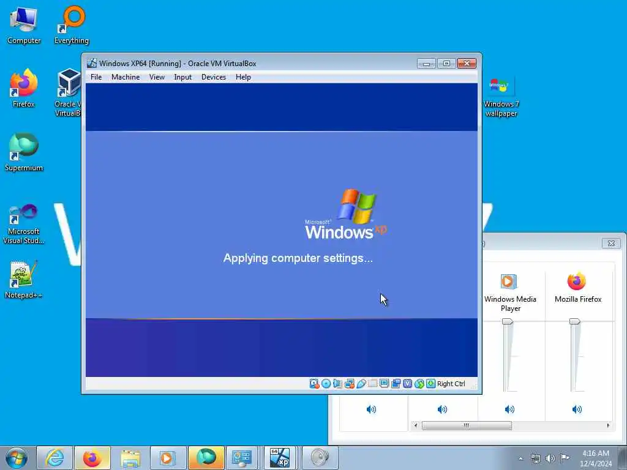Click the Show desktop button beside the clock
This screenshot has width=627, height=470.
(623, 458)
